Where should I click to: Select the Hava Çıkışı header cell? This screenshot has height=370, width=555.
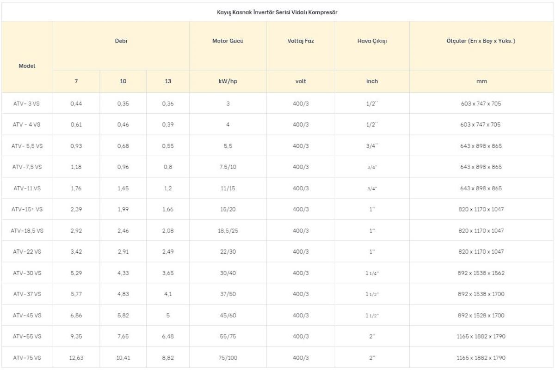coord(372,41)
